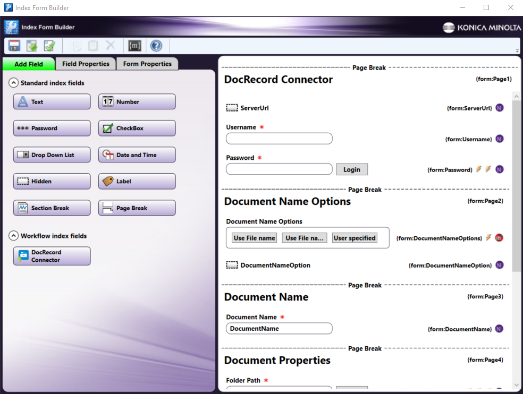
Task: Click the greyed-out Copy toolbar icon
Action: [75, 46]
